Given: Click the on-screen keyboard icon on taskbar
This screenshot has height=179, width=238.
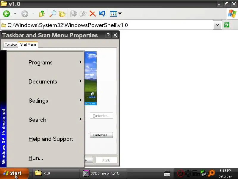Looking at the screenshot, I should 167,173.
